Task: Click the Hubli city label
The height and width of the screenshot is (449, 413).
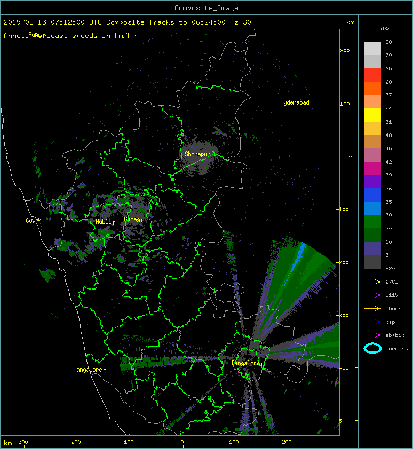Action: coord(104,222)
